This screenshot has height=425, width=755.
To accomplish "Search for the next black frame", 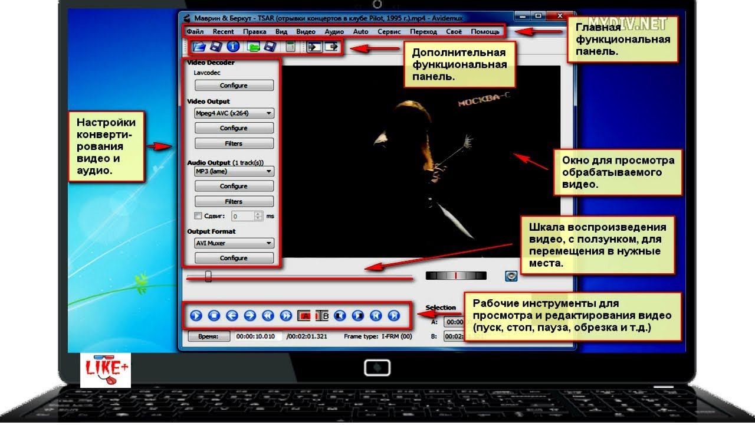I will [358, 316].
